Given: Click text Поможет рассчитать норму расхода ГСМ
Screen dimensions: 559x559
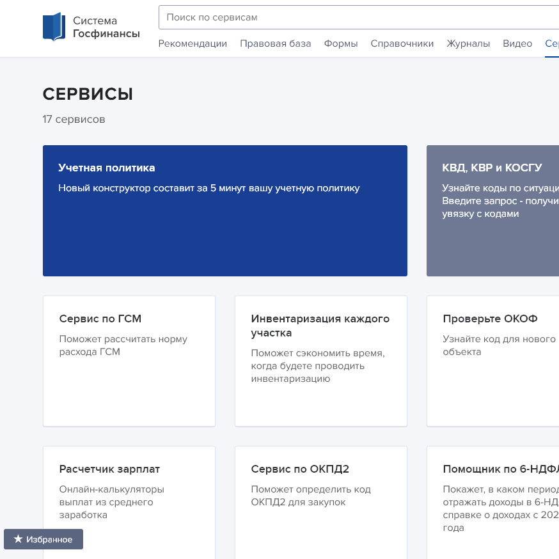Looking at the screenshot, I should [123, 345].
